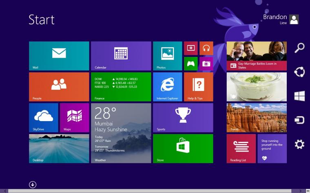Viewport: 310px width, 193px height.
Task: Open the Store tile
Action: click(x=183, y=148)
